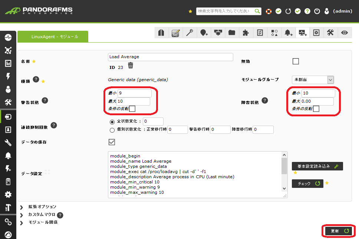Click the down arrow of the データ設定 scrollbar
This screenshot has height=239, width=359.
pyautogui.click(x=284, y=189)
